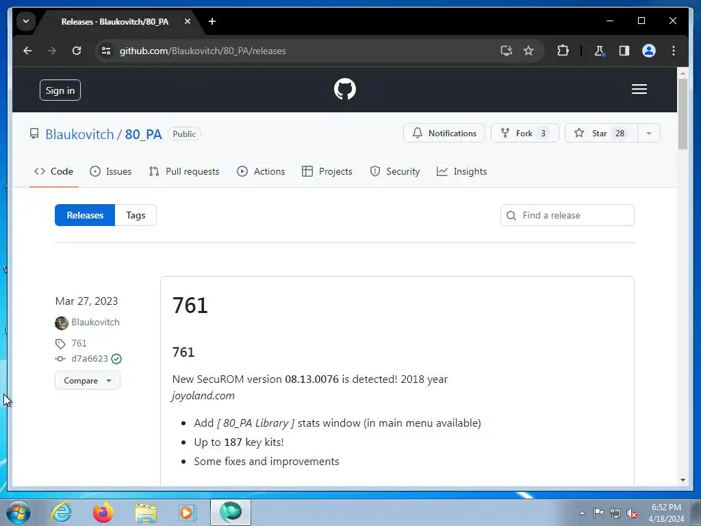Click the active taskbar browser icon
The width and height of the screenshot is (701, 526).
pyautogui.click(x=231, y=512)
